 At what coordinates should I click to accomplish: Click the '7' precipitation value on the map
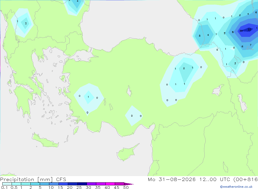coord(251,45)
